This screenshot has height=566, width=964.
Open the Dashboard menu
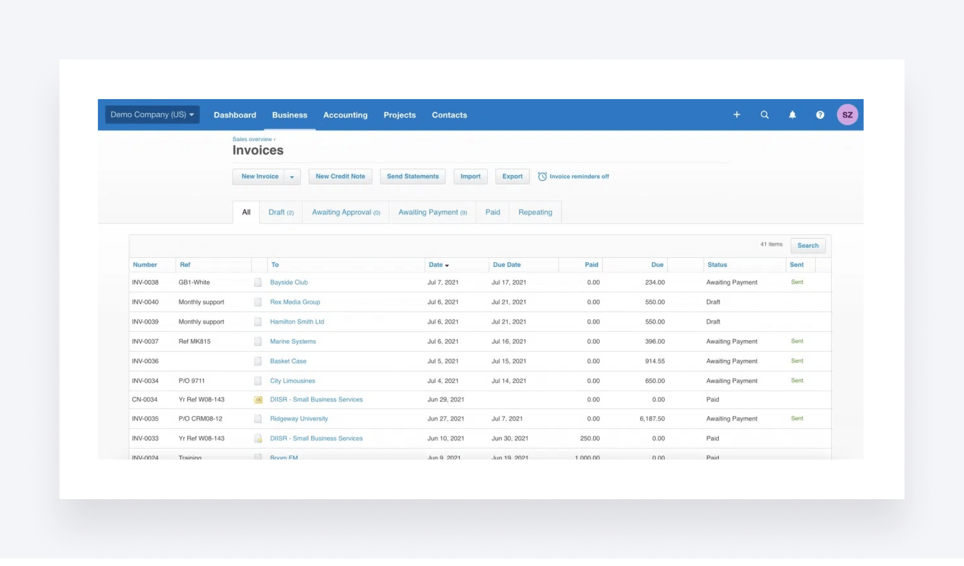pos(235,115)
